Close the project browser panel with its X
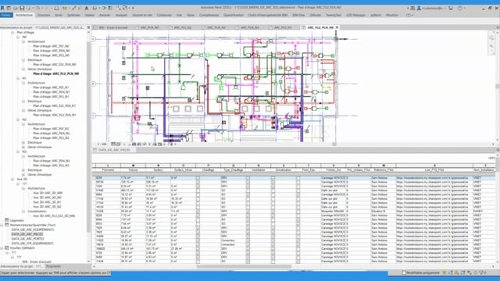Screen dimensions: 500x281 pos(88,28)
